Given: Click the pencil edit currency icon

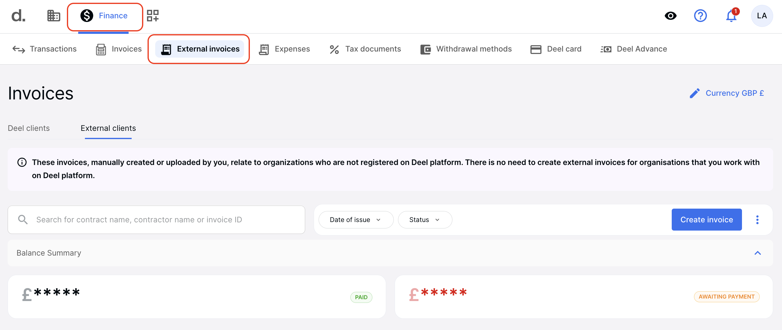Looking at the screenshot, I should [695, 93].
